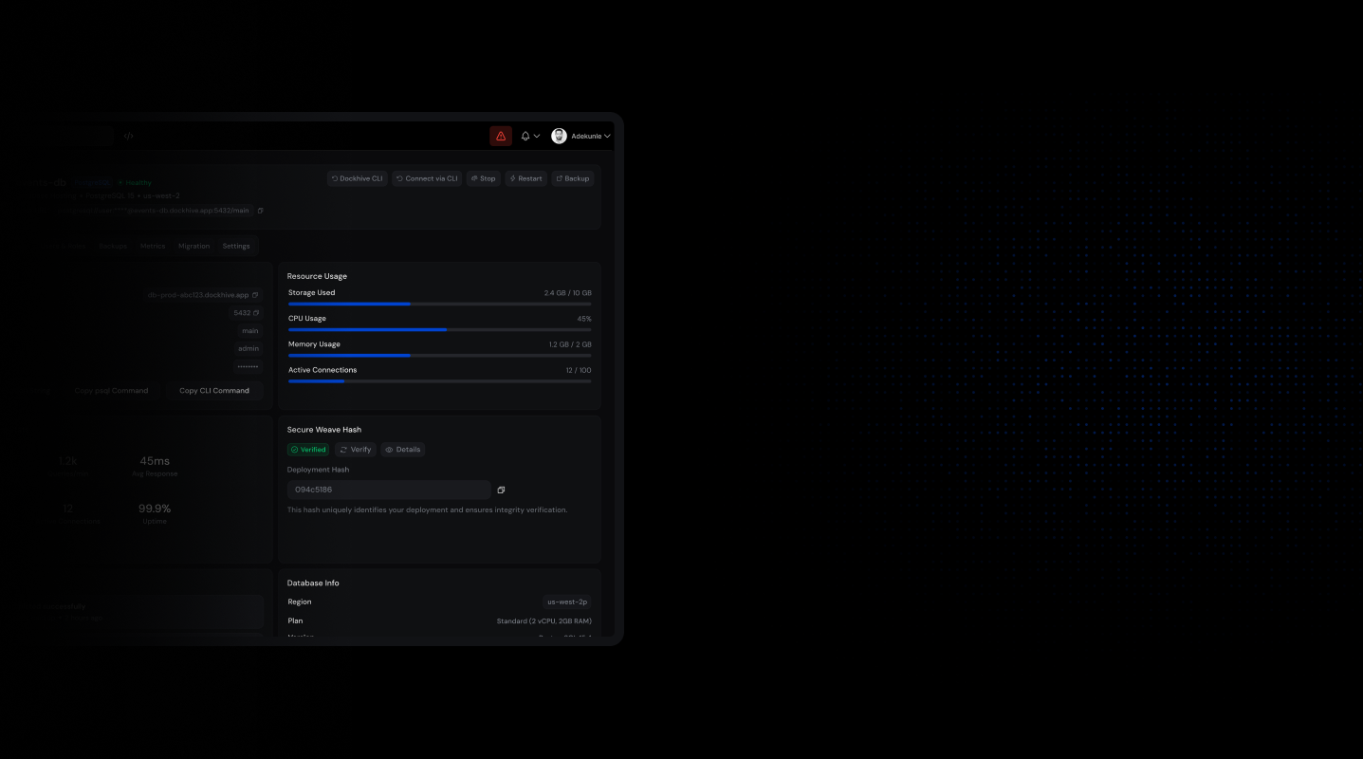
Task: Open notifications via the bell icon
Action: pos(524,136)
